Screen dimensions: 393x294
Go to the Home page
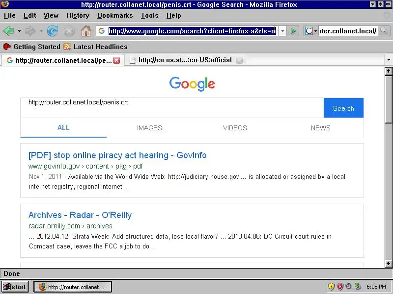click(85, 31)
